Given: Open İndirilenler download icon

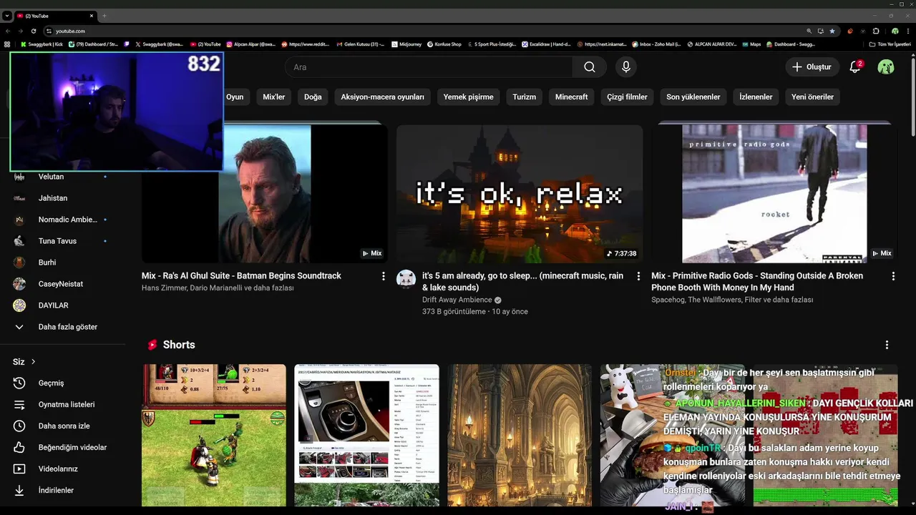Looking at the screenshot, I should click(19, 491).
